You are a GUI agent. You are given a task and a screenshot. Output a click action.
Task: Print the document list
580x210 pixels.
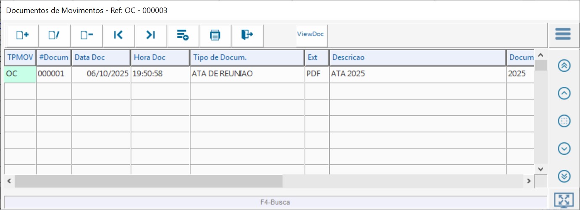(x=215, y=35)
